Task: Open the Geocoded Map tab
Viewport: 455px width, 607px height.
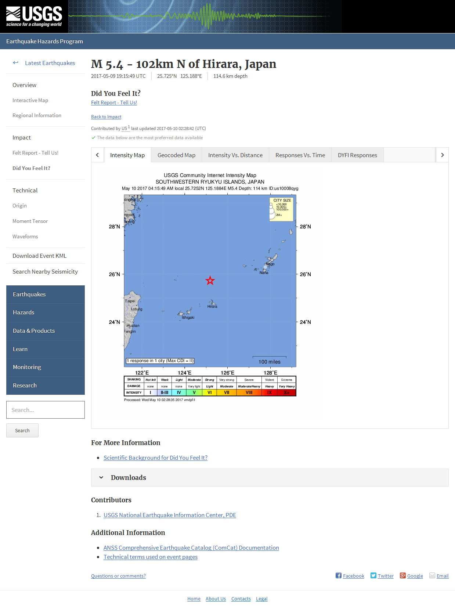Action: pyautogui.click(x=177, y=155)
